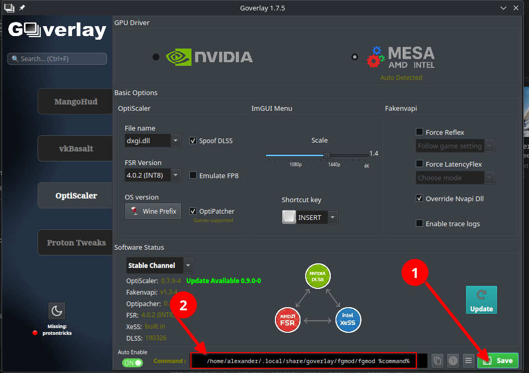Open the MangoHud tab
This screenshot has height=373, width=529.
pyautogui.click(x=75, y=101)
